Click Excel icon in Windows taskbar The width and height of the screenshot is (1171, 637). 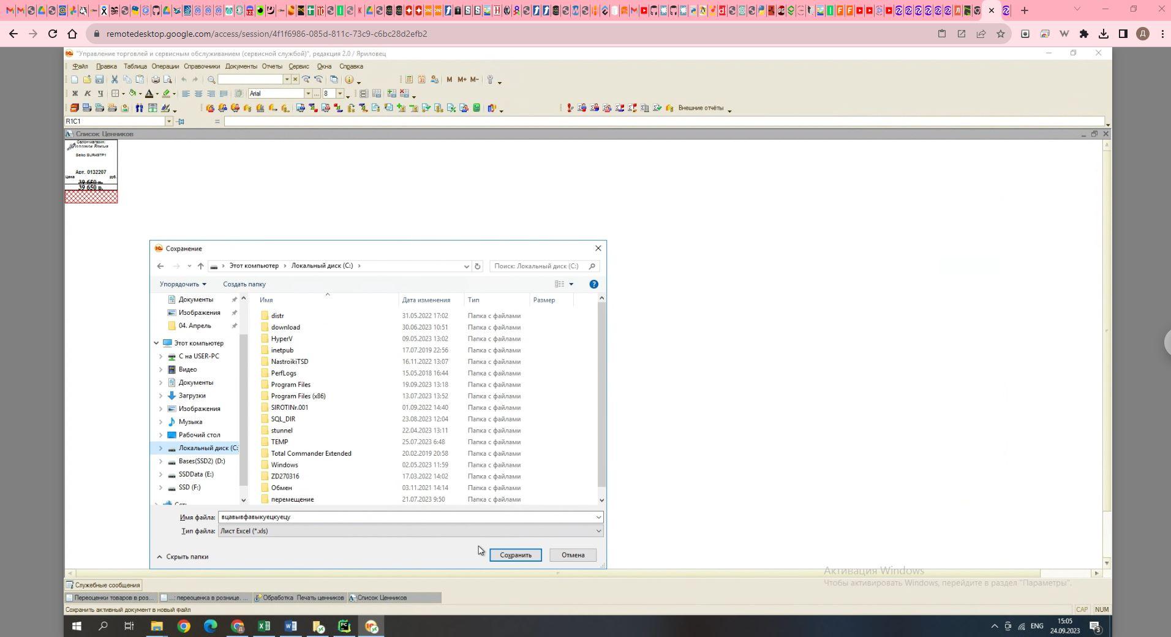click(264, 627)
